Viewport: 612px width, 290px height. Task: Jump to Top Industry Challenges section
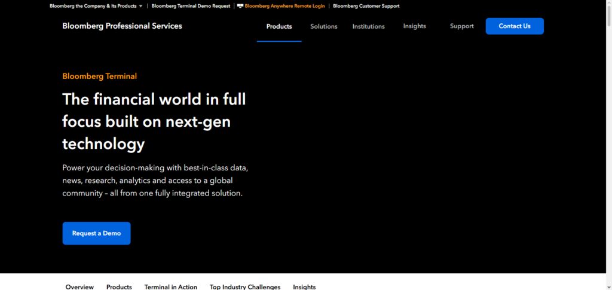point(245,287)
